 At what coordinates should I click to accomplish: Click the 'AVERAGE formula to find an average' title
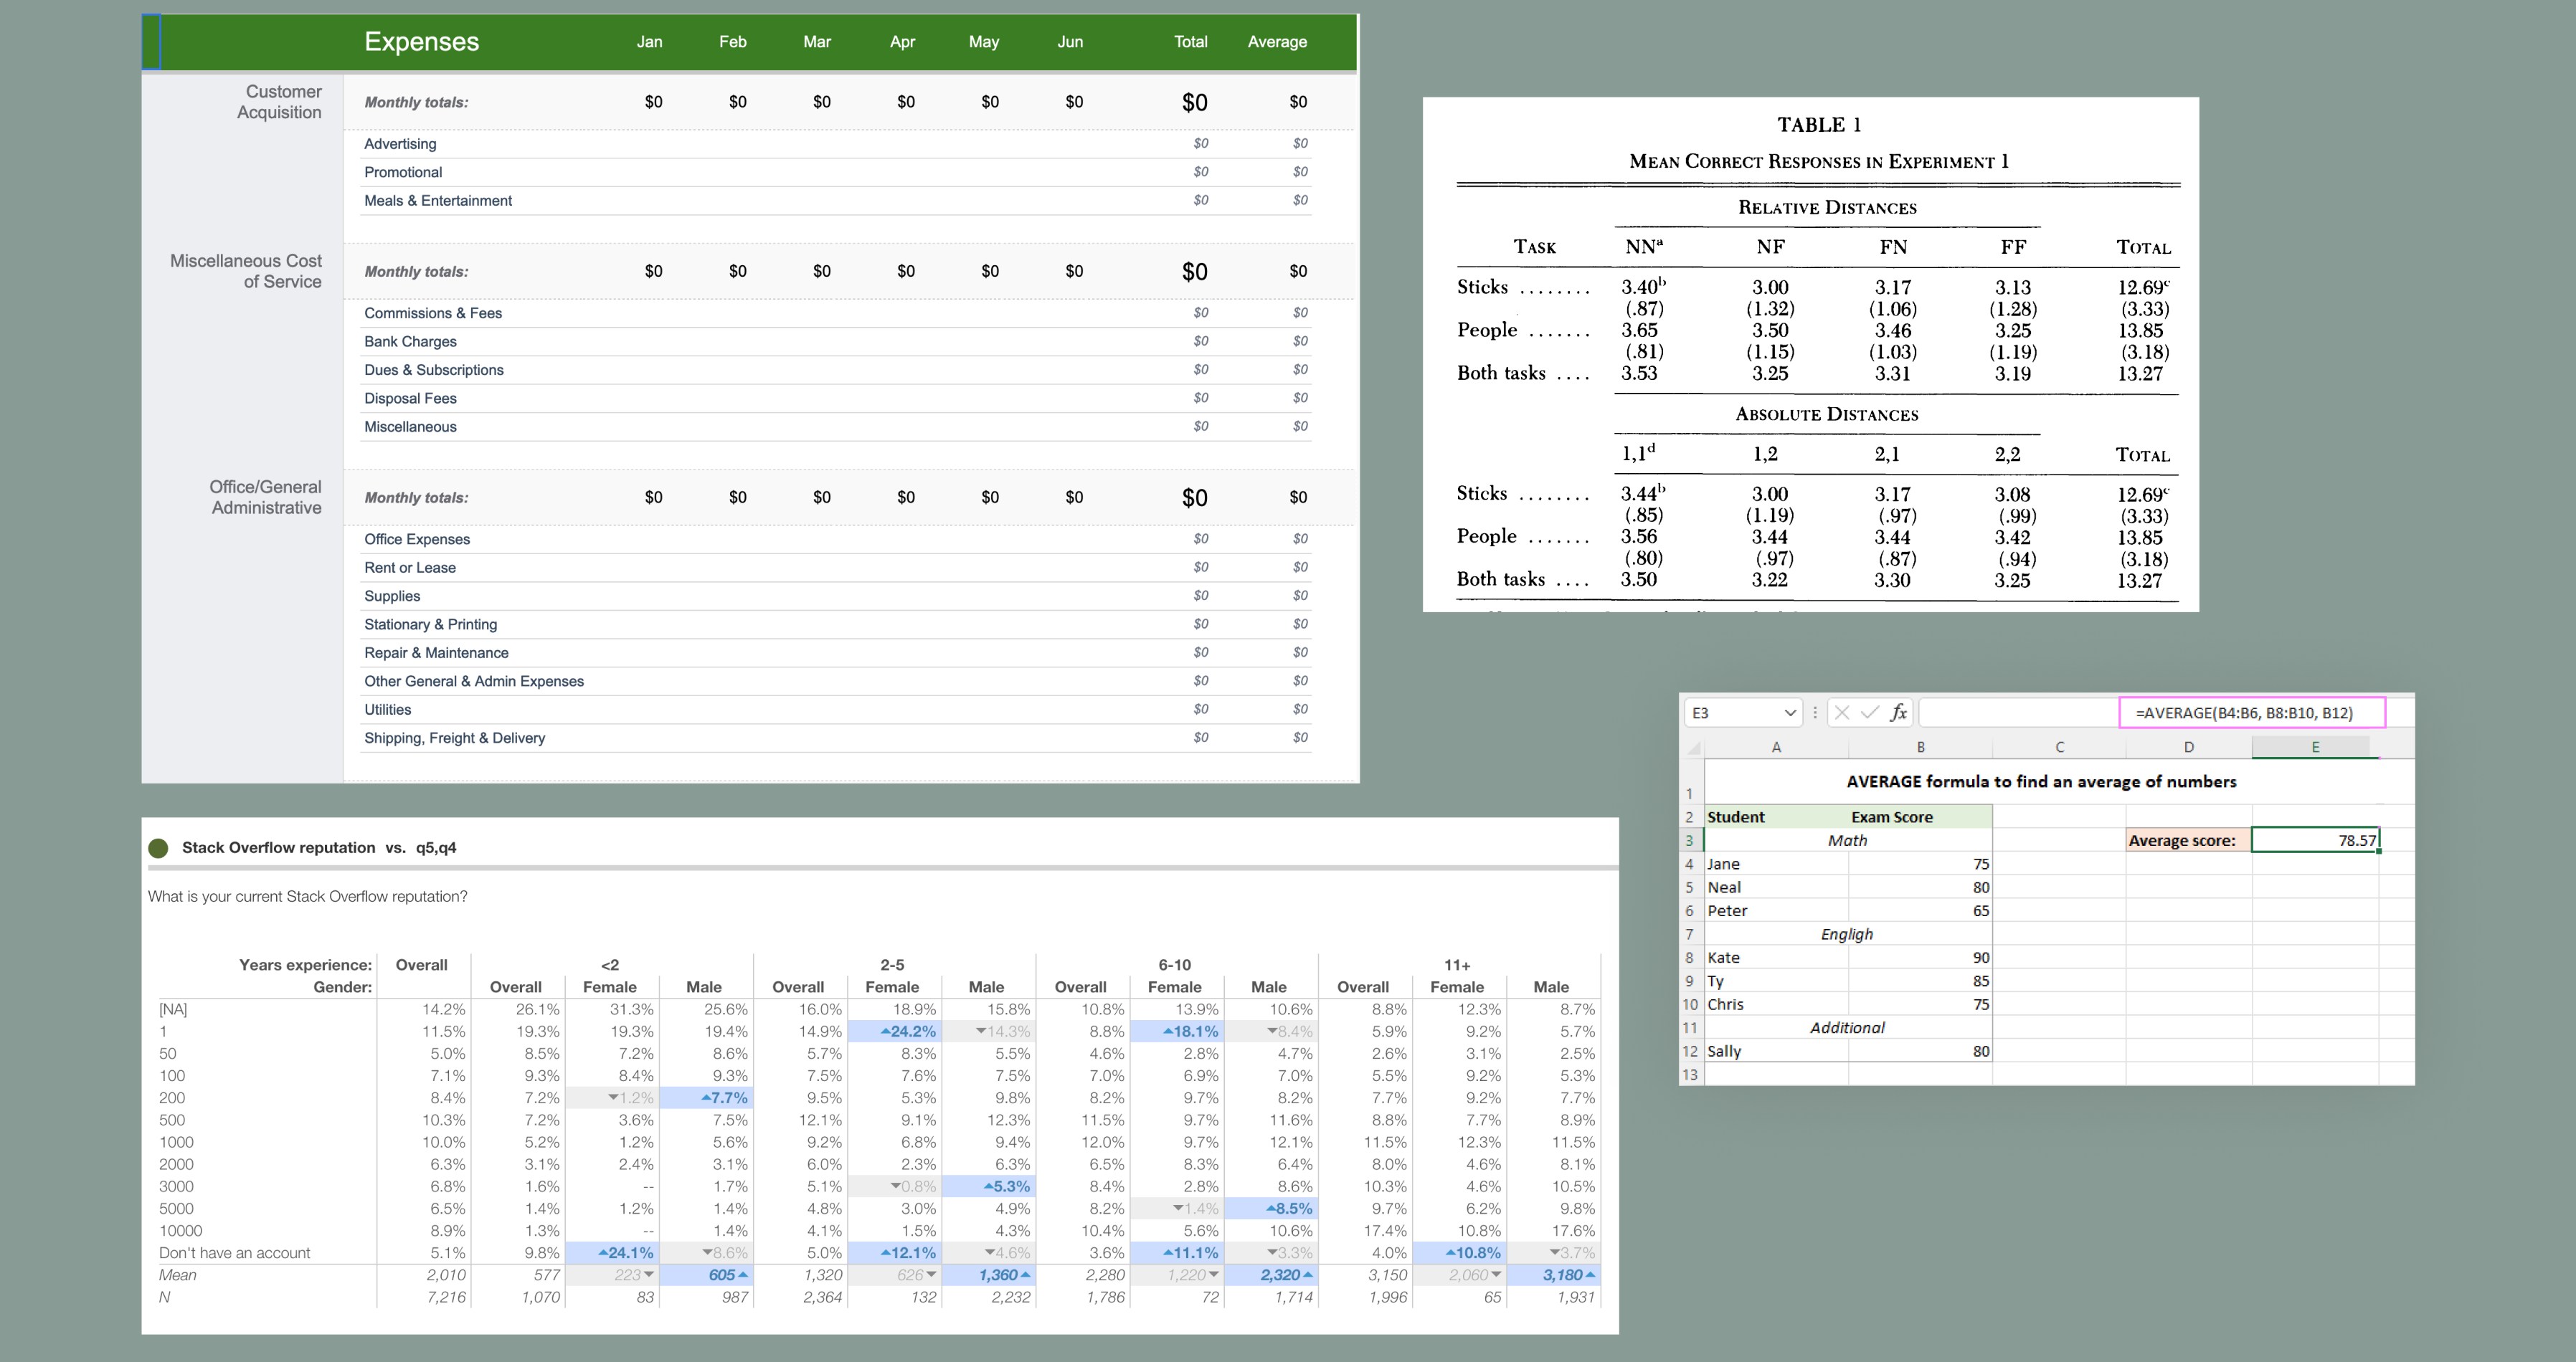(x=2041, y=781)
